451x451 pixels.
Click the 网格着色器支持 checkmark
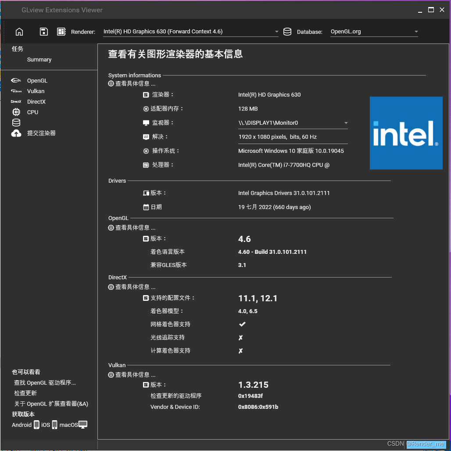click(x=242, y=324)
